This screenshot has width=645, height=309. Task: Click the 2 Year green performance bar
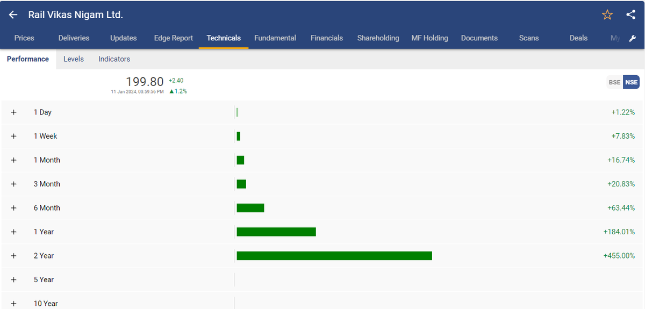click(x=334, y=256)
